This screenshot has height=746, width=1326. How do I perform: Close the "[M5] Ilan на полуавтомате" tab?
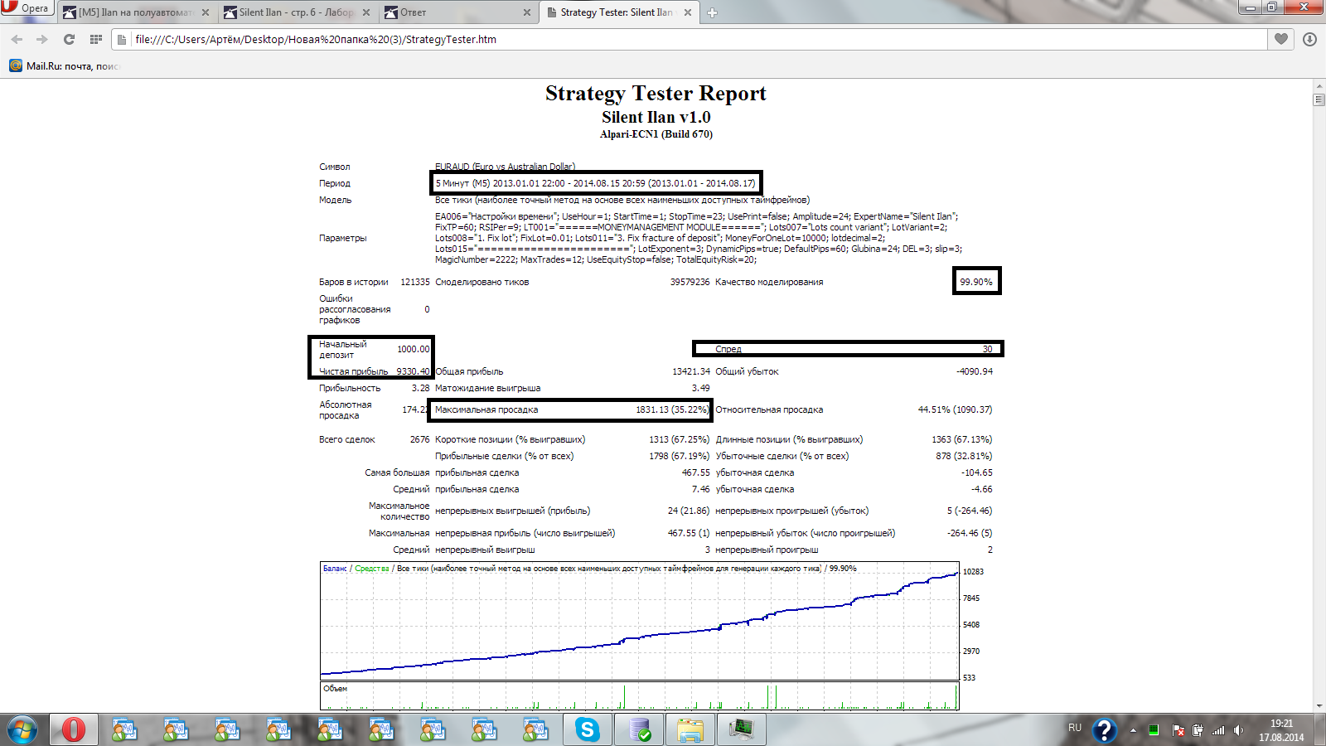click(206, 12)
